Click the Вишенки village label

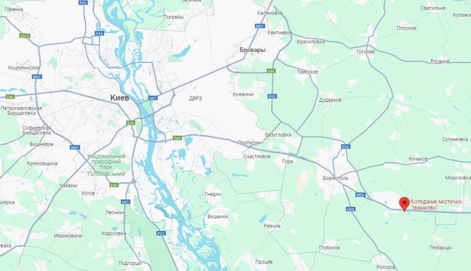218,216
